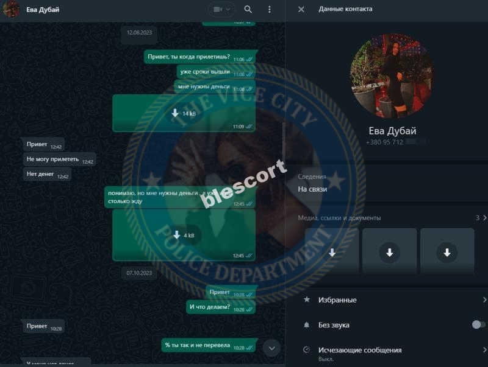Viewport: 488px width, 367px height.
Task: Download the 4 kB attachment
Action: pos(184,235)
